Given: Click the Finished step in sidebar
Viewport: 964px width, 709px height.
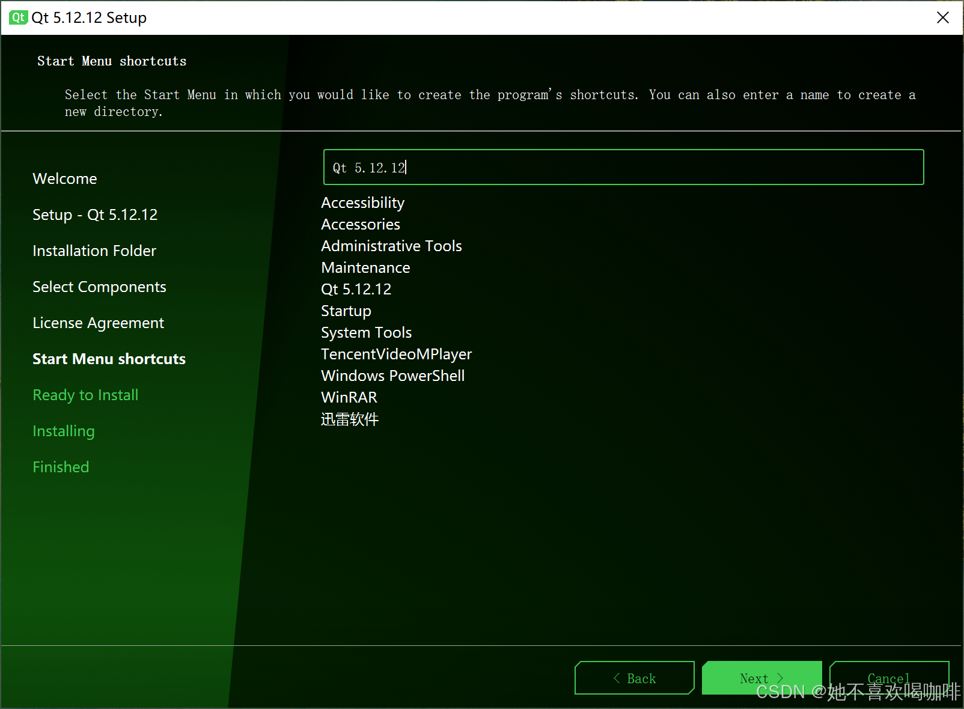Looking at the screenshot, I should pyautogui.click(x=61, y=467).
